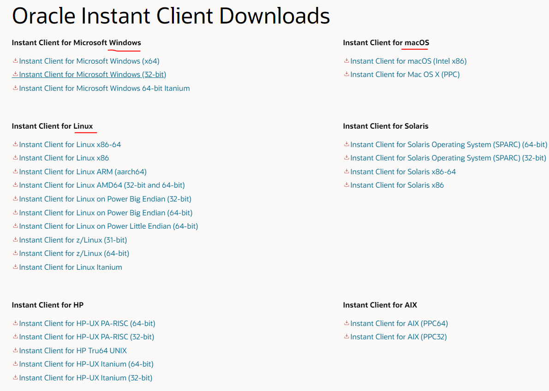Click download icon beside AIX (PPC64)
The height and width of the screenshot is (391, 549).
pyautogui.click(x=346, y=323)
